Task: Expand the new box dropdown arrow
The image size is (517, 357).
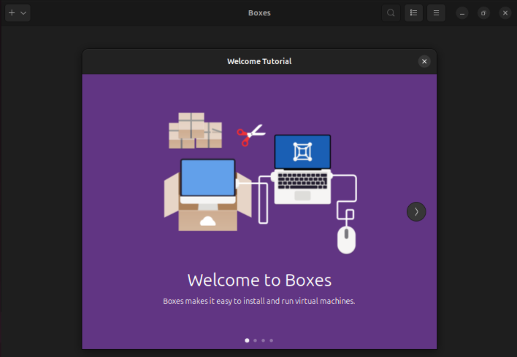Action: click(x=23, y=13)
